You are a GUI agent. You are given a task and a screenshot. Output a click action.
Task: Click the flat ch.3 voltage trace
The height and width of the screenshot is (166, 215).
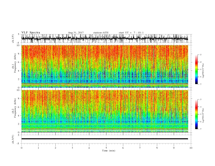(105, 139)
